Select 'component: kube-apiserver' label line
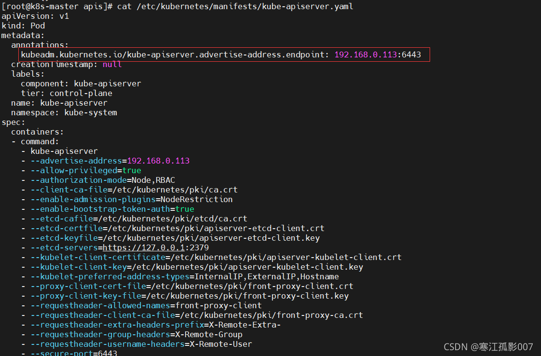 (81, 83)
